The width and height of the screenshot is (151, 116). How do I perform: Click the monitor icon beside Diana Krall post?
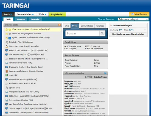point(7,112)
